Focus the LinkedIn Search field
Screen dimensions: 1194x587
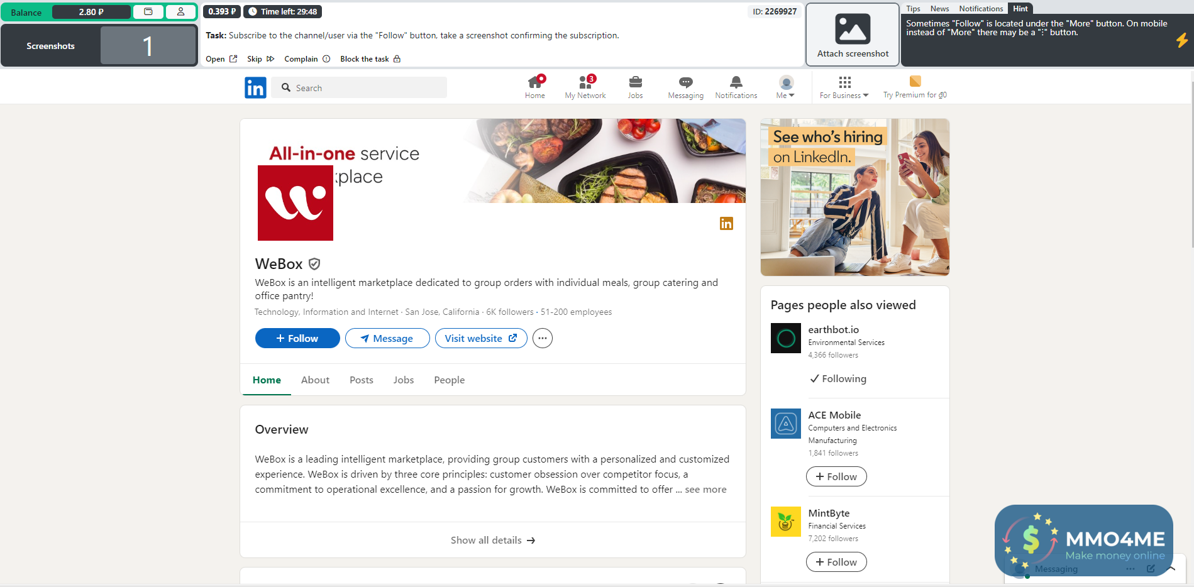pos(359,87)
